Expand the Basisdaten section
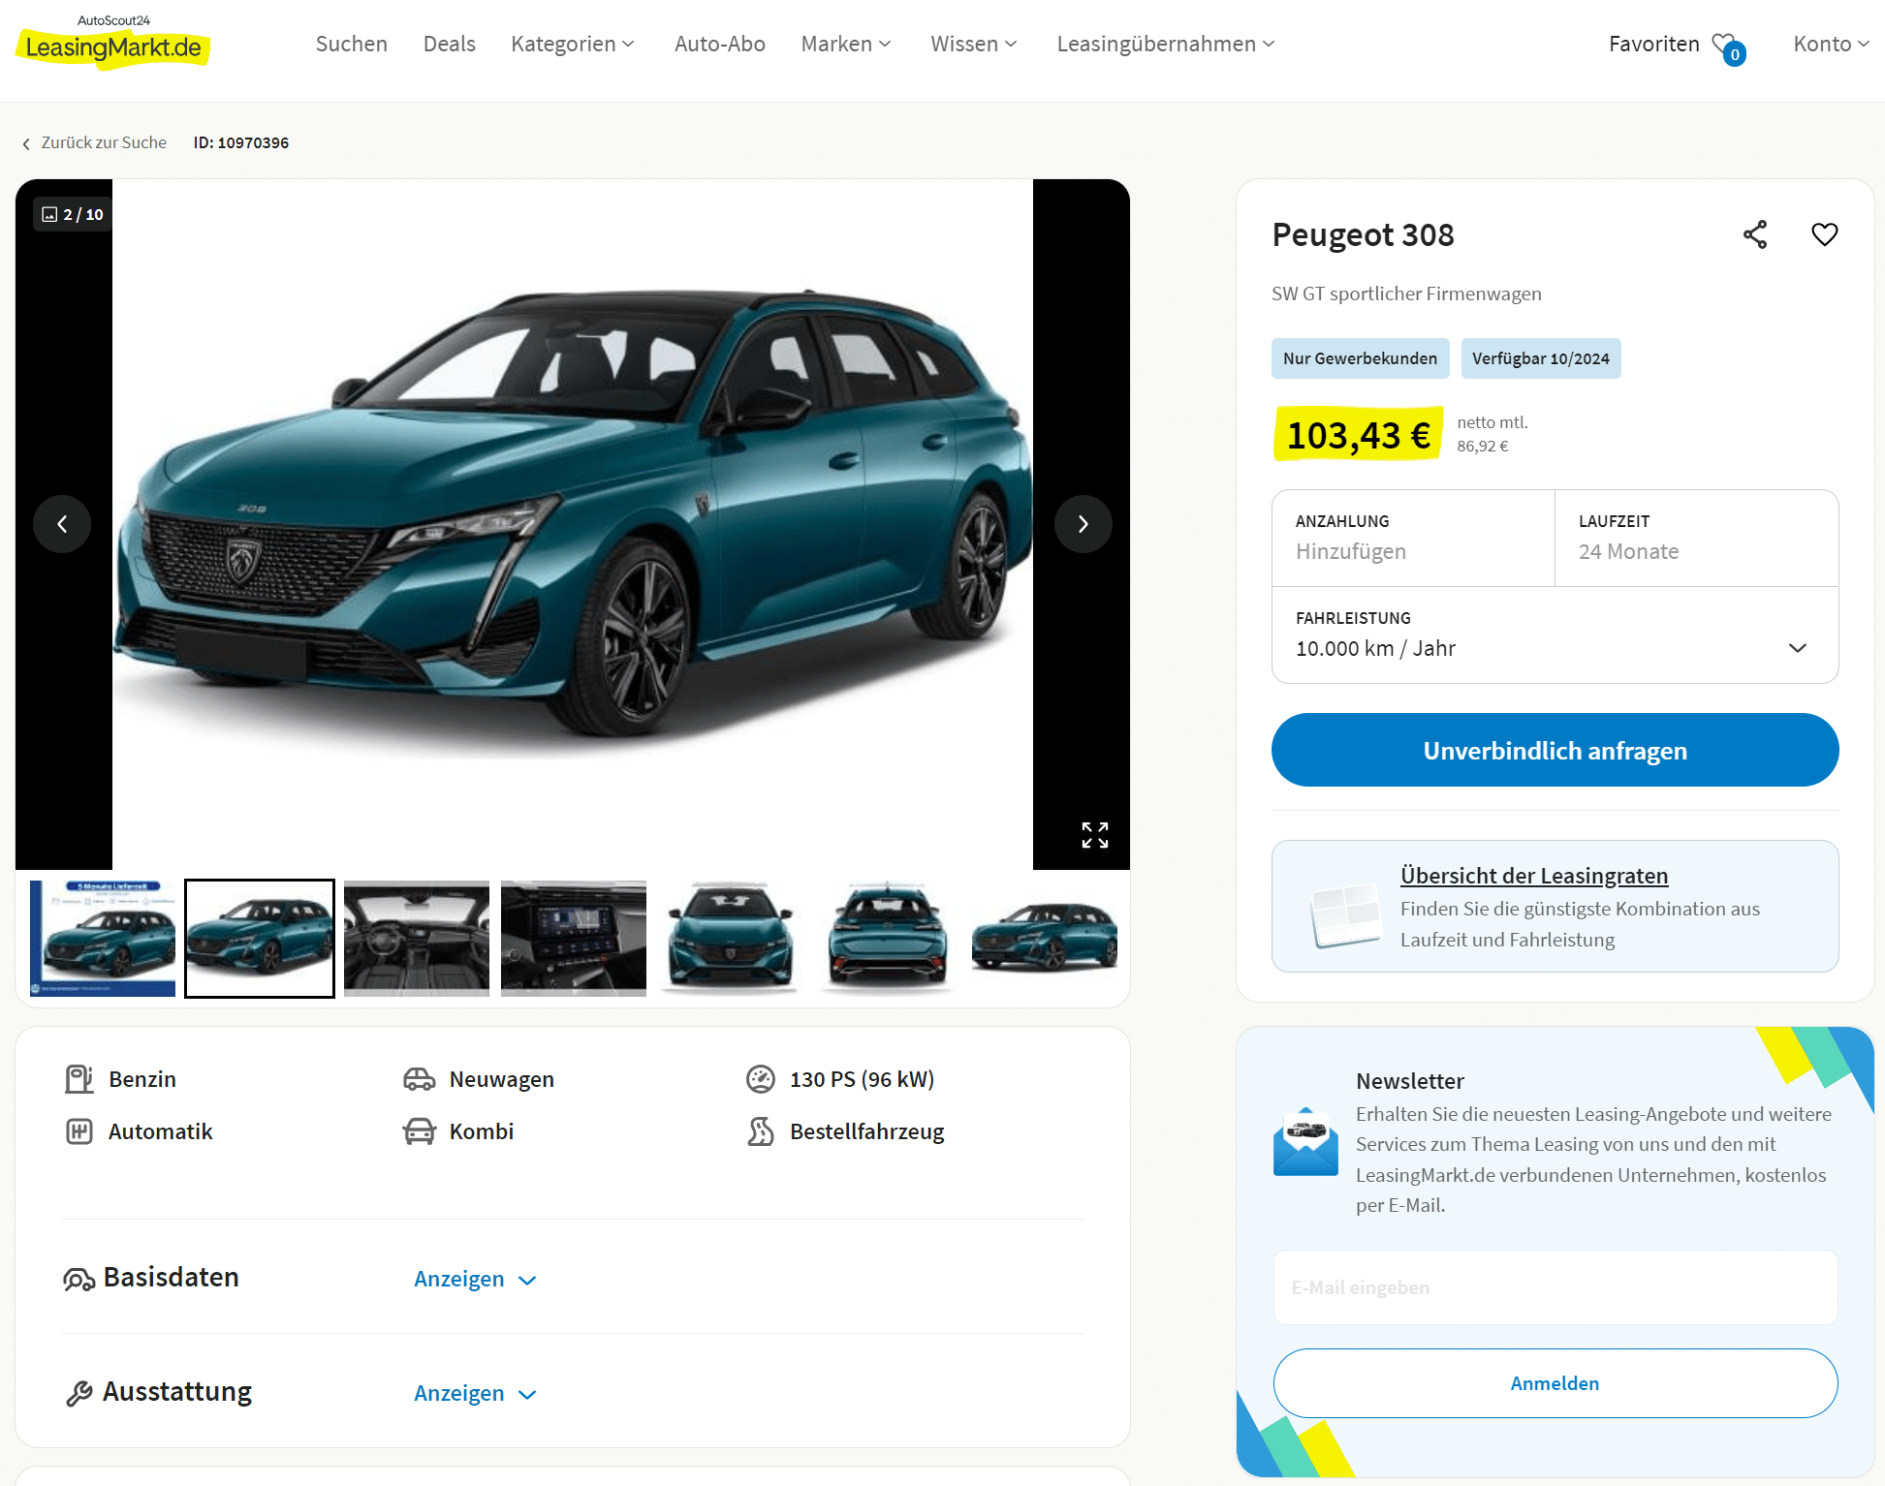Screen dimensions: 1885x1486 pyautogui.click(x=475, y=1279)
